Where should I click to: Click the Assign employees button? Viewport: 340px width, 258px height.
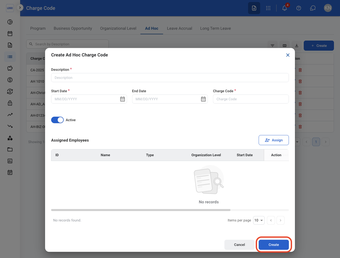pos(274,140)
